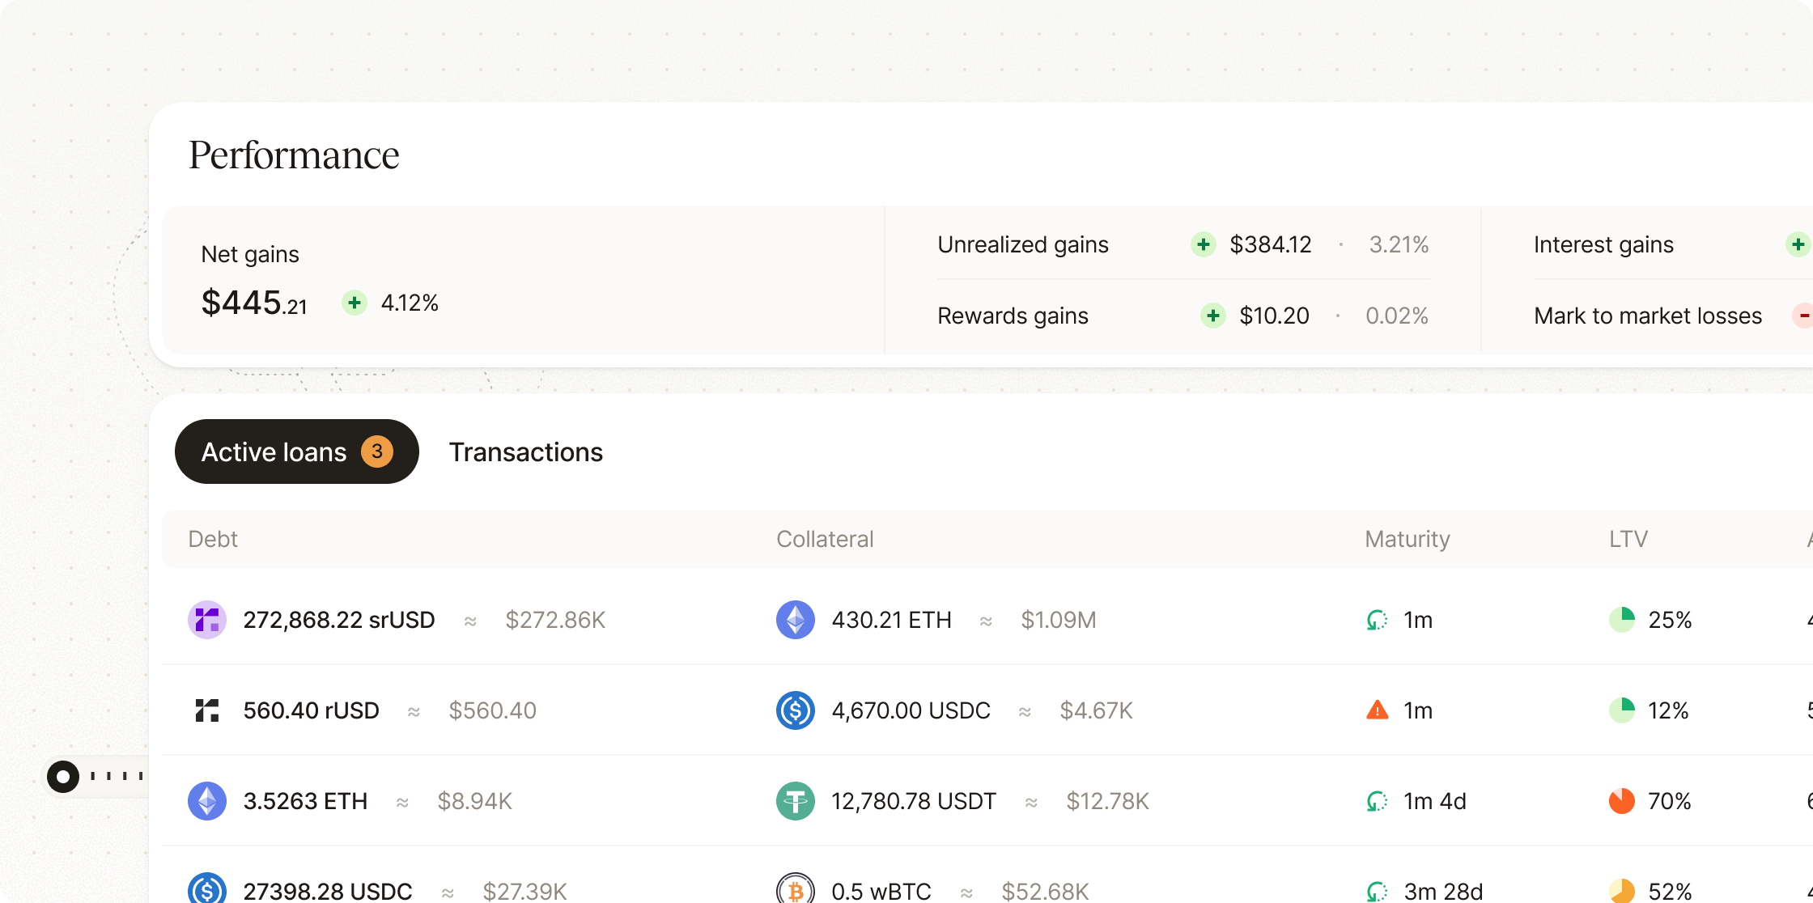Click the Unrealized gains label
The width and height of the screenshot is (1813, 903).
pos(1023,245)
